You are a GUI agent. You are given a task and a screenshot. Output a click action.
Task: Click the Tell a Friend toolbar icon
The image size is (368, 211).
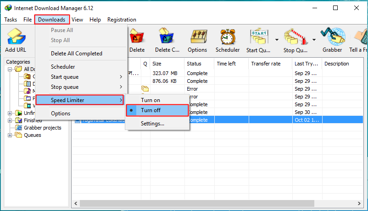[x=361, y=36]
